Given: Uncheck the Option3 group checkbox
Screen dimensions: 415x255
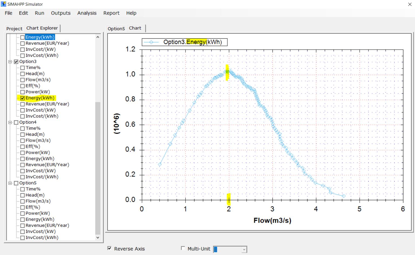Looking at the screenshot, I should 16,62.
